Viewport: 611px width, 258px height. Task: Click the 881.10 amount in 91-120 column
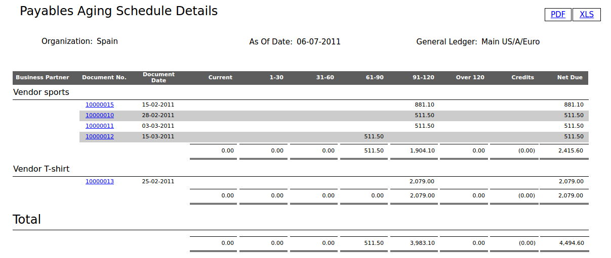coord(424,105)
